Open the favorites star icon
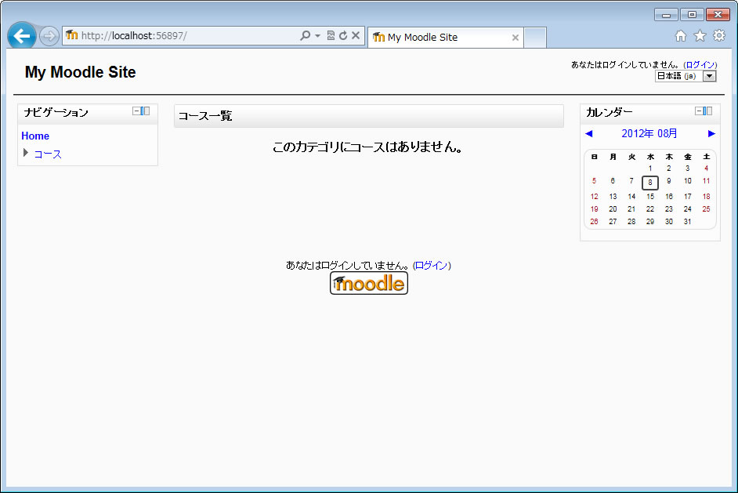Screen dimensions: 738x493 700,36
